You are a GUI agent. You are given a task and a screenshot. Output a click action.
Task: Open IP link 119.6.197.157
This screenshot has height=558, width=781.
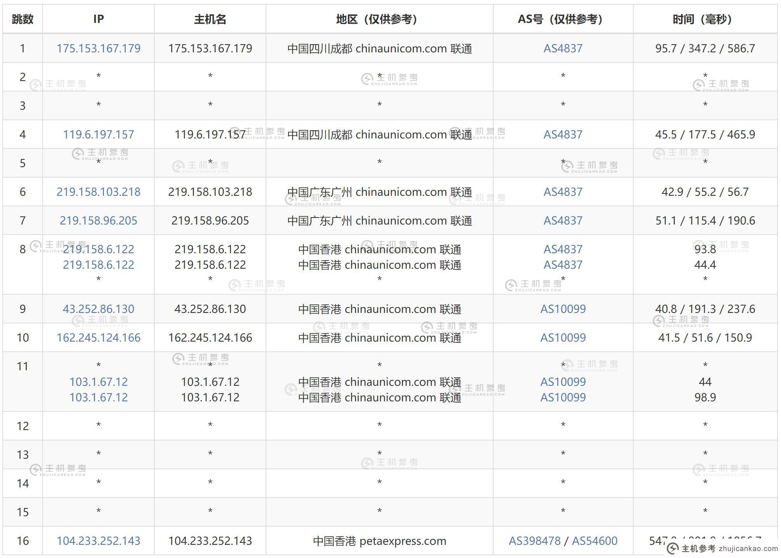(x=98, y=135)
